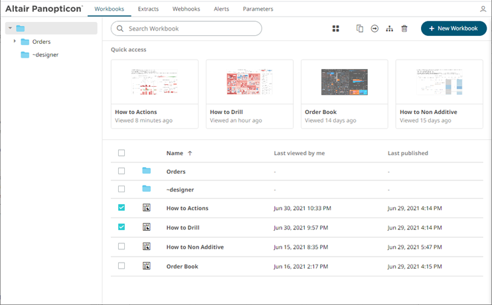Open How to Non Additive from list
This screenshot has width=492, height=305.
pos(195,247)
